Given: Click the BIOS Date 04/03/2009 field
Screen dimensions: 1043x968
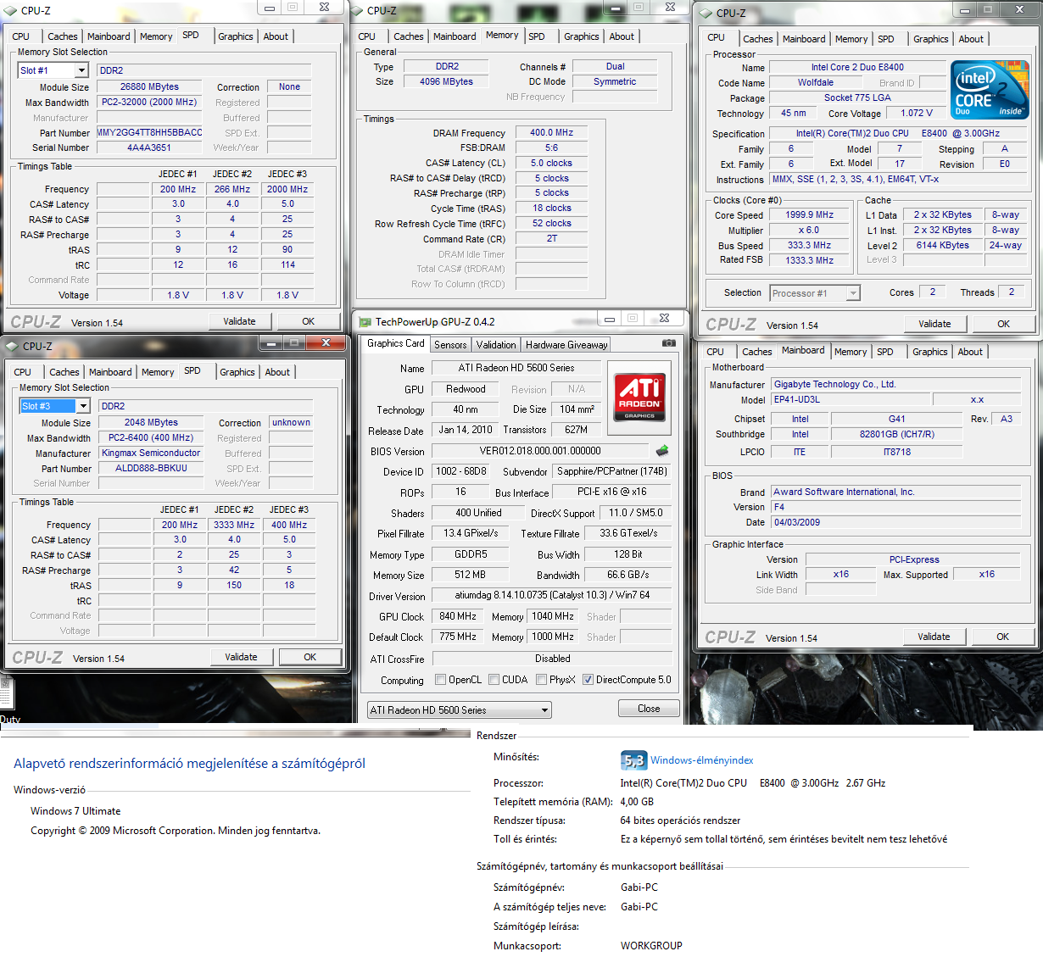Looking at the screenshot, I should [x=896, y=522].
